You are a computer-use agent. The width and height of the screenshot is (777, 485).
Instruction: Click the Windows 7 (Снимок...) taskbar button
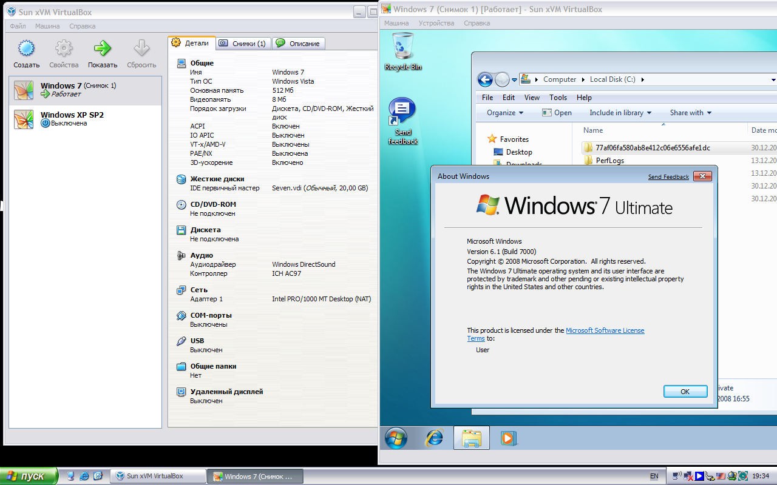[254, 477]
